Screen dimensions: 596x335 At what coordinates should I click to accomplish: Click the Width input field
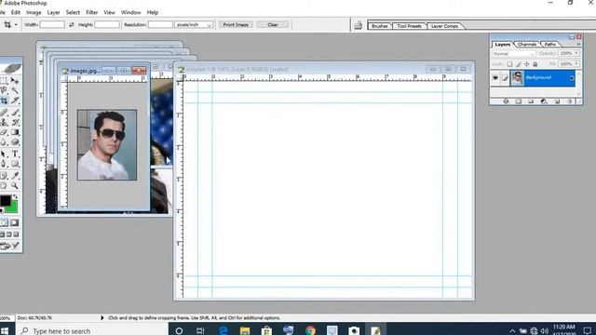tap(52, 25)
